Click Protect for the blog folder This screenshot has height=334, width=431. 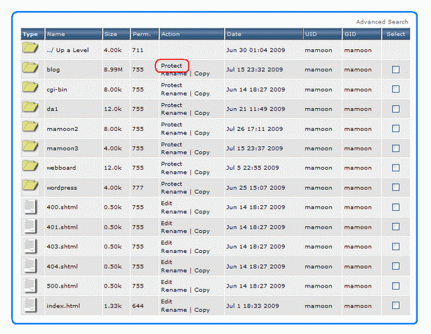tap(172, 66)
